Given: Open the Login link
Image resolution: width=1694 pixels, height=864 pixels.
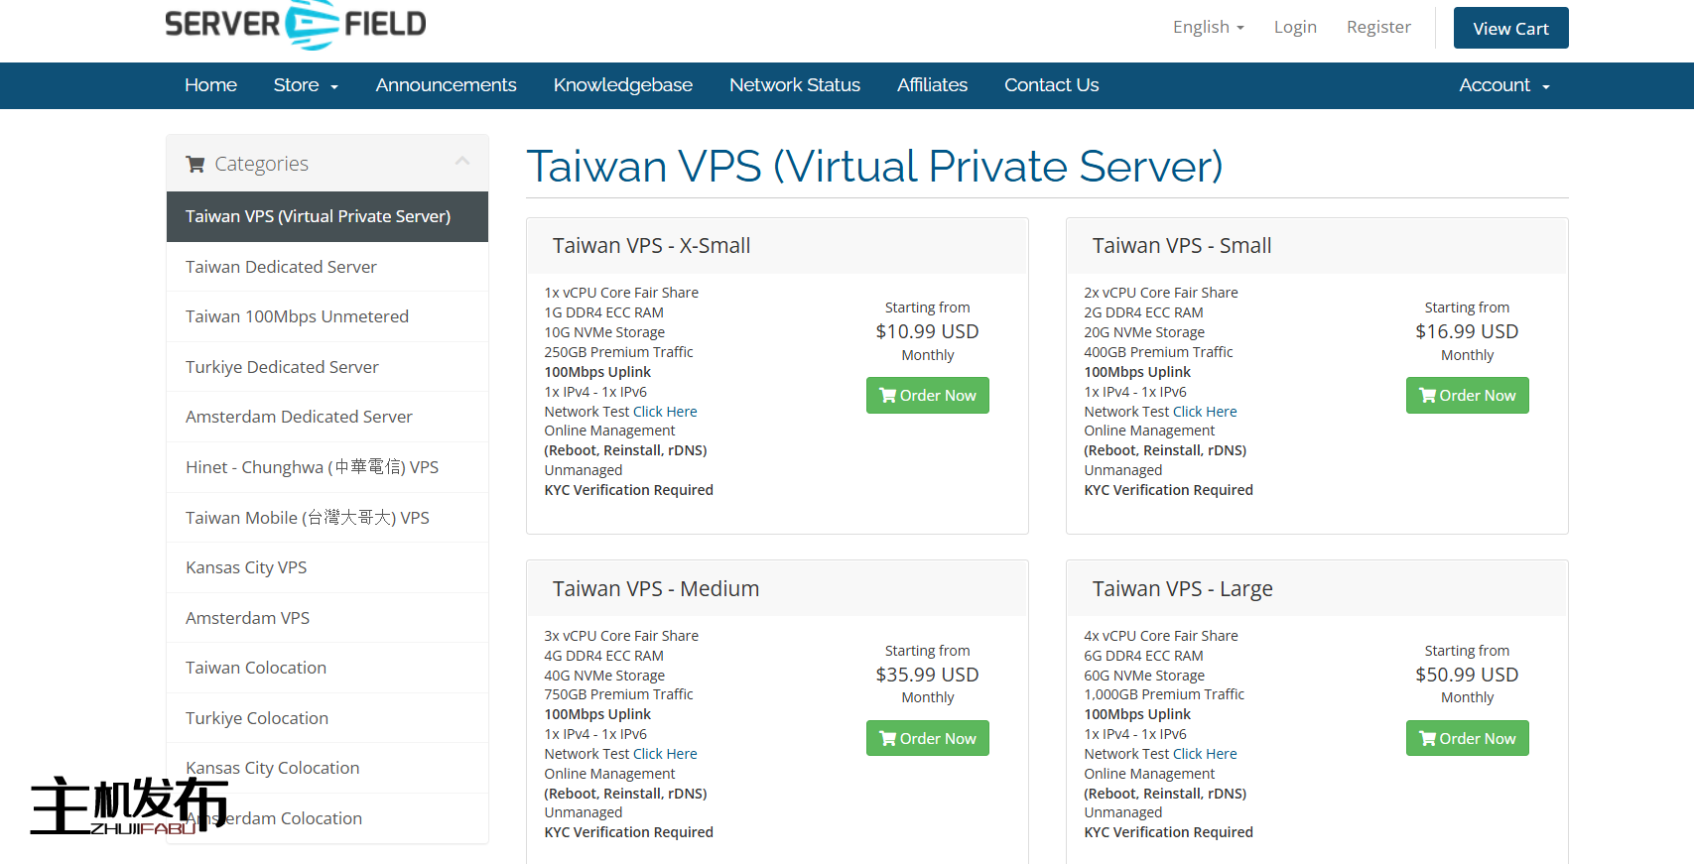Looking at the screenshot, I should point(1295,27).
